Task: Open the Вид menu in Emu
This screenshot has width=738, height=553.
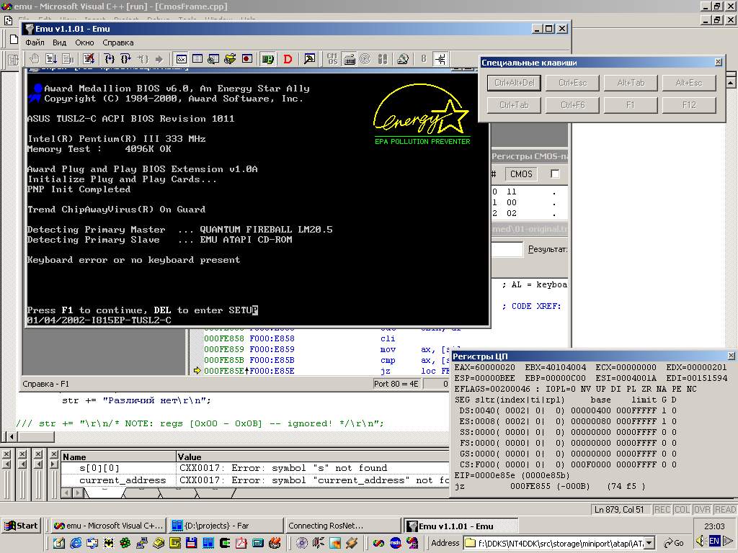Action: pos(59,42)
